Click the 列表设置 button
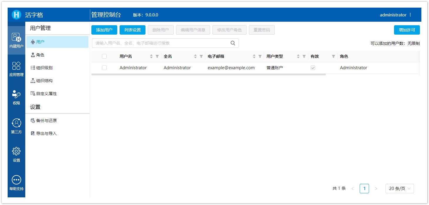This screenshot has width=429, height=205. [x=133, y=30]
